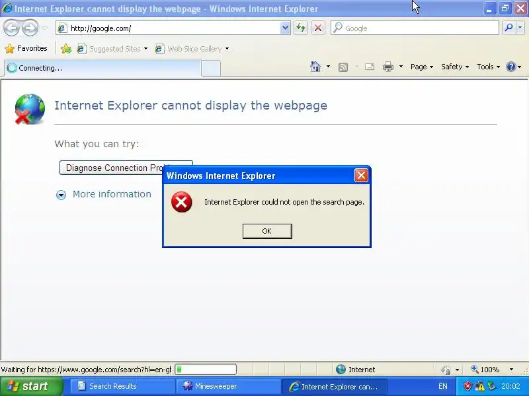Click the blue Help question icon

click(x=510, y=67)
